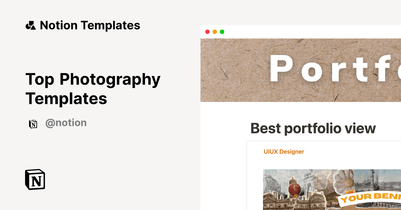This screenshot has height=210, width=401.
Task: Open the @notion creator profile link
Action: tap(66, 123)
